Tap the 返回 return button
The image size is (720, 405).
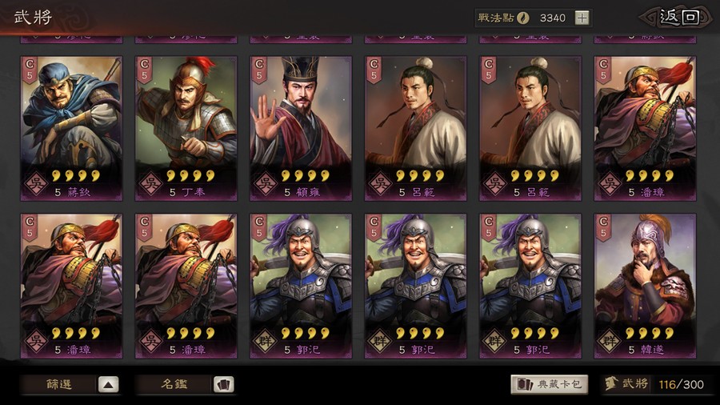pos(678,18)
